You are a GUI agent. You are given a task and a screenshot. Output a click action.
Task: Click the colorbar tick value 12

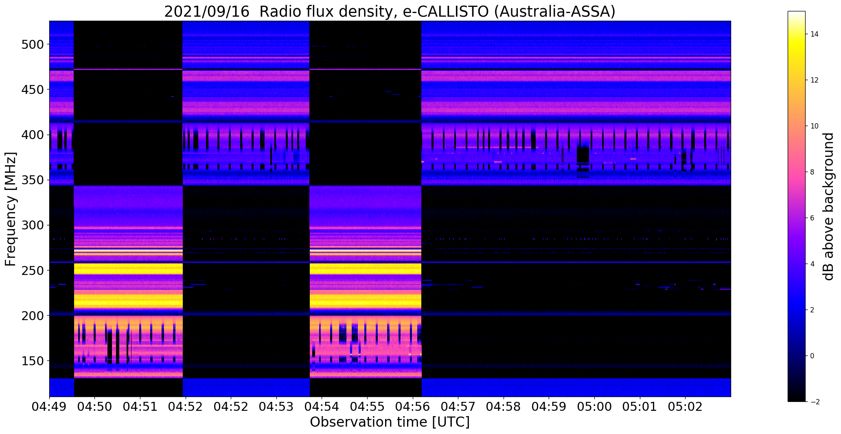click(x=815, y=80)
